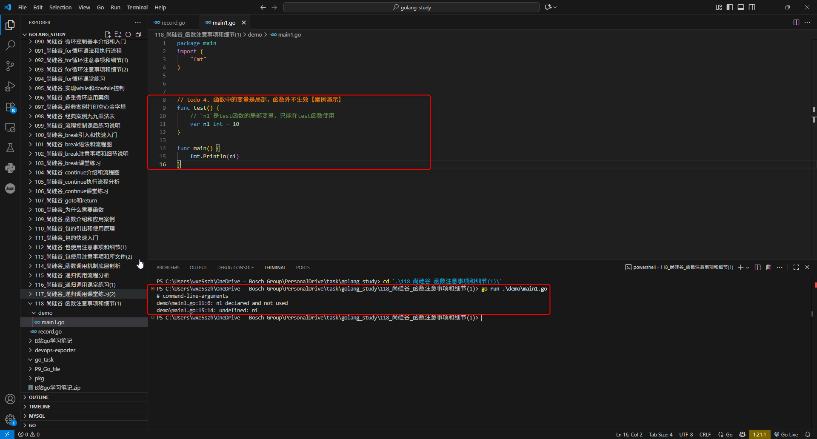Open Explorer views and more actions menu
The height and width of the screenshot is (439, 817).
click(x=138, y=23)
